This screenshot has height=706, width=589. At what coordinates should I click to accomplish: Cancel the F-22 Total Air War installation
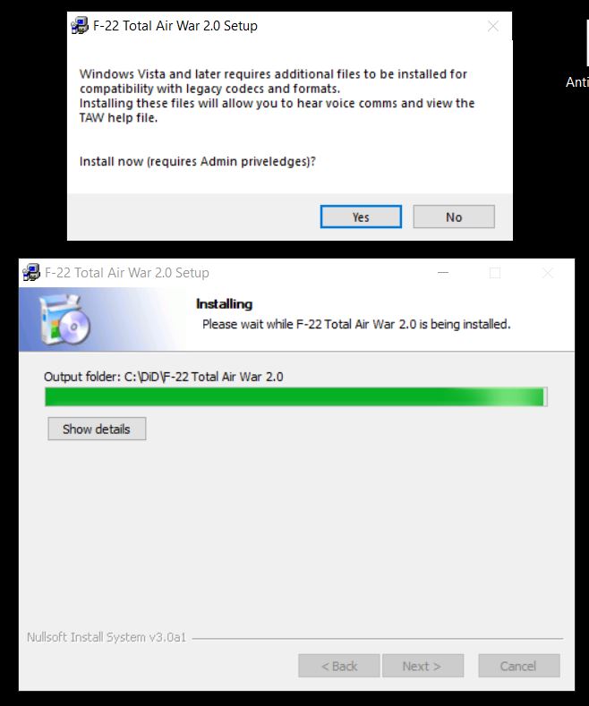click(519, 666)
